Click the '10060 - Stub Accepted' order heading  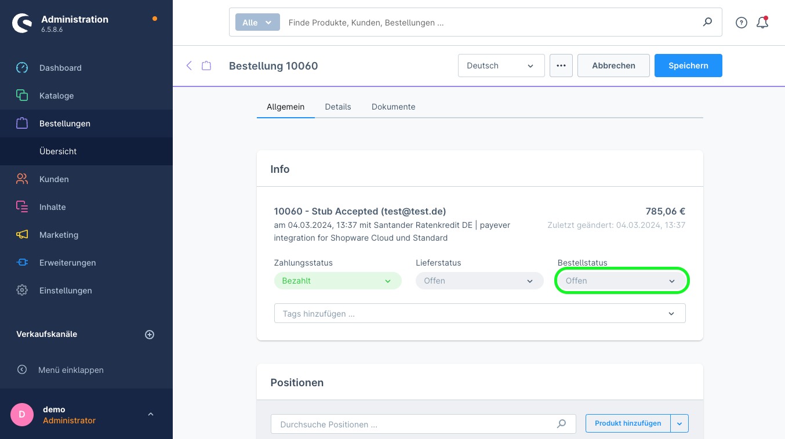coord(360,212)
